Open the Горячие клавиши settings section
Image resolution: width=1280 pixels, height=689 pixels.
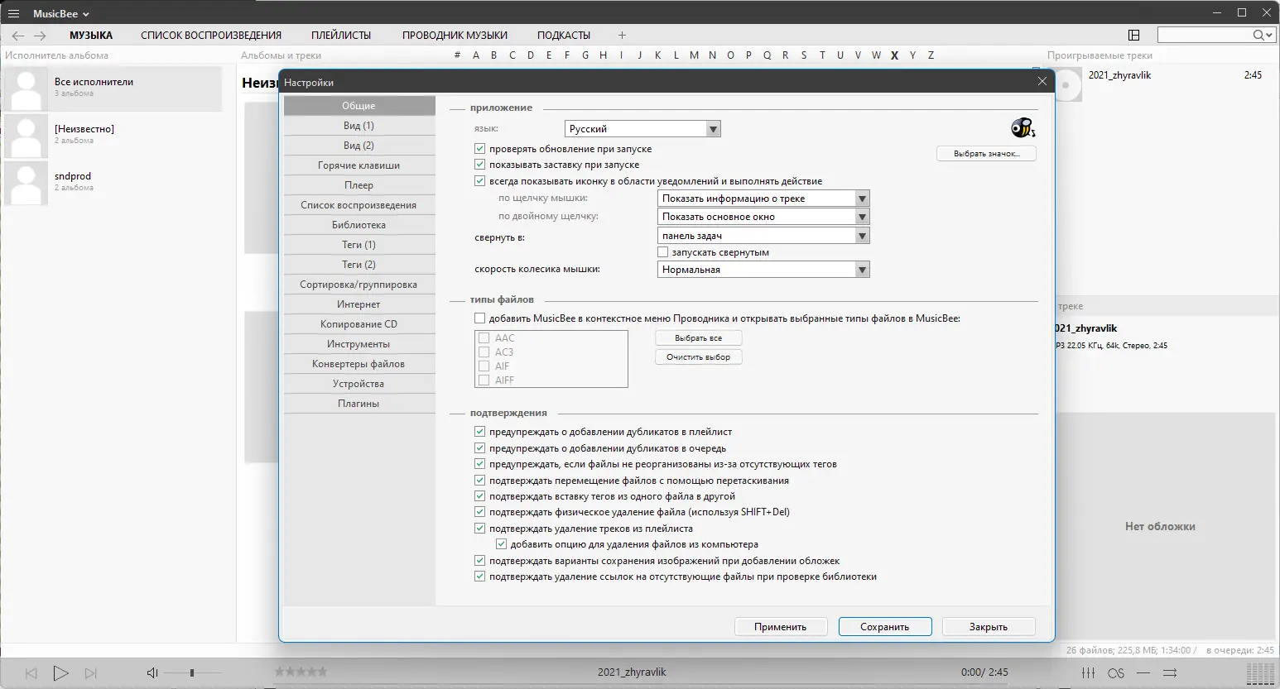click(359, 165)
